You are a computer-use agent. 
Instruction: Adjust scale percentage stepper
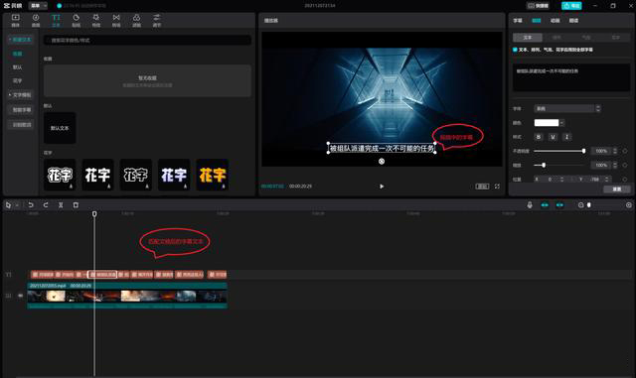(615, 165)
